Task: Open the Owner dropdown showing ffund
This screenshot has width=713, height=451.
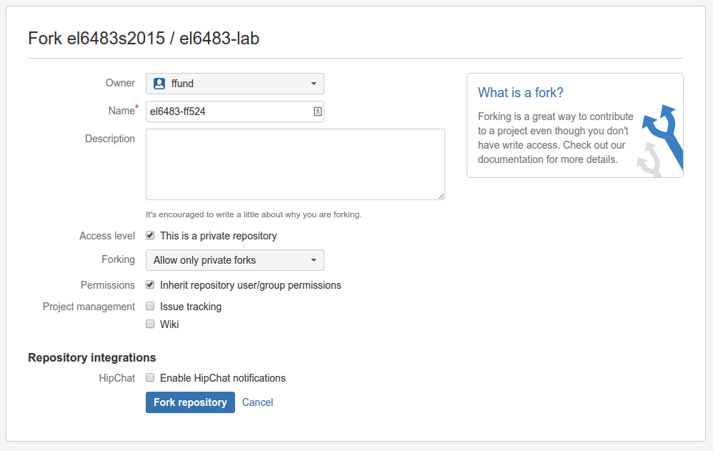Action: (x=234, y=84)
